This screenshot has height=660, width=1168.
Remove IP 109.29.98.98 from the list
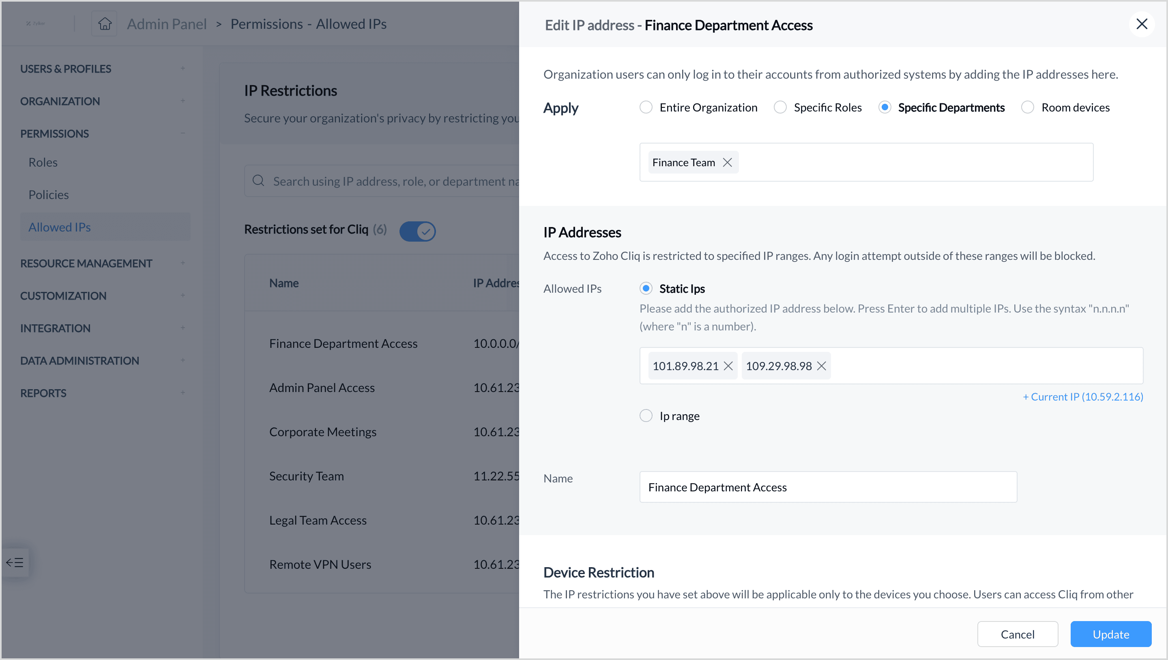(822, 366)
